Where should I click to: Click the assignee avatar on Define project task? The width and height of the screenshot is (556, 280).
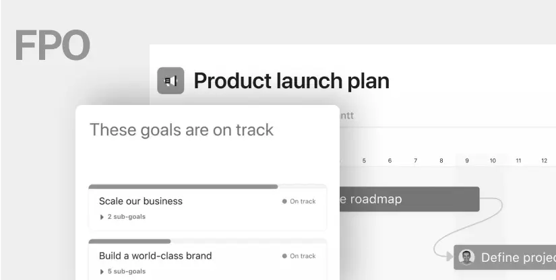(466, 257)
